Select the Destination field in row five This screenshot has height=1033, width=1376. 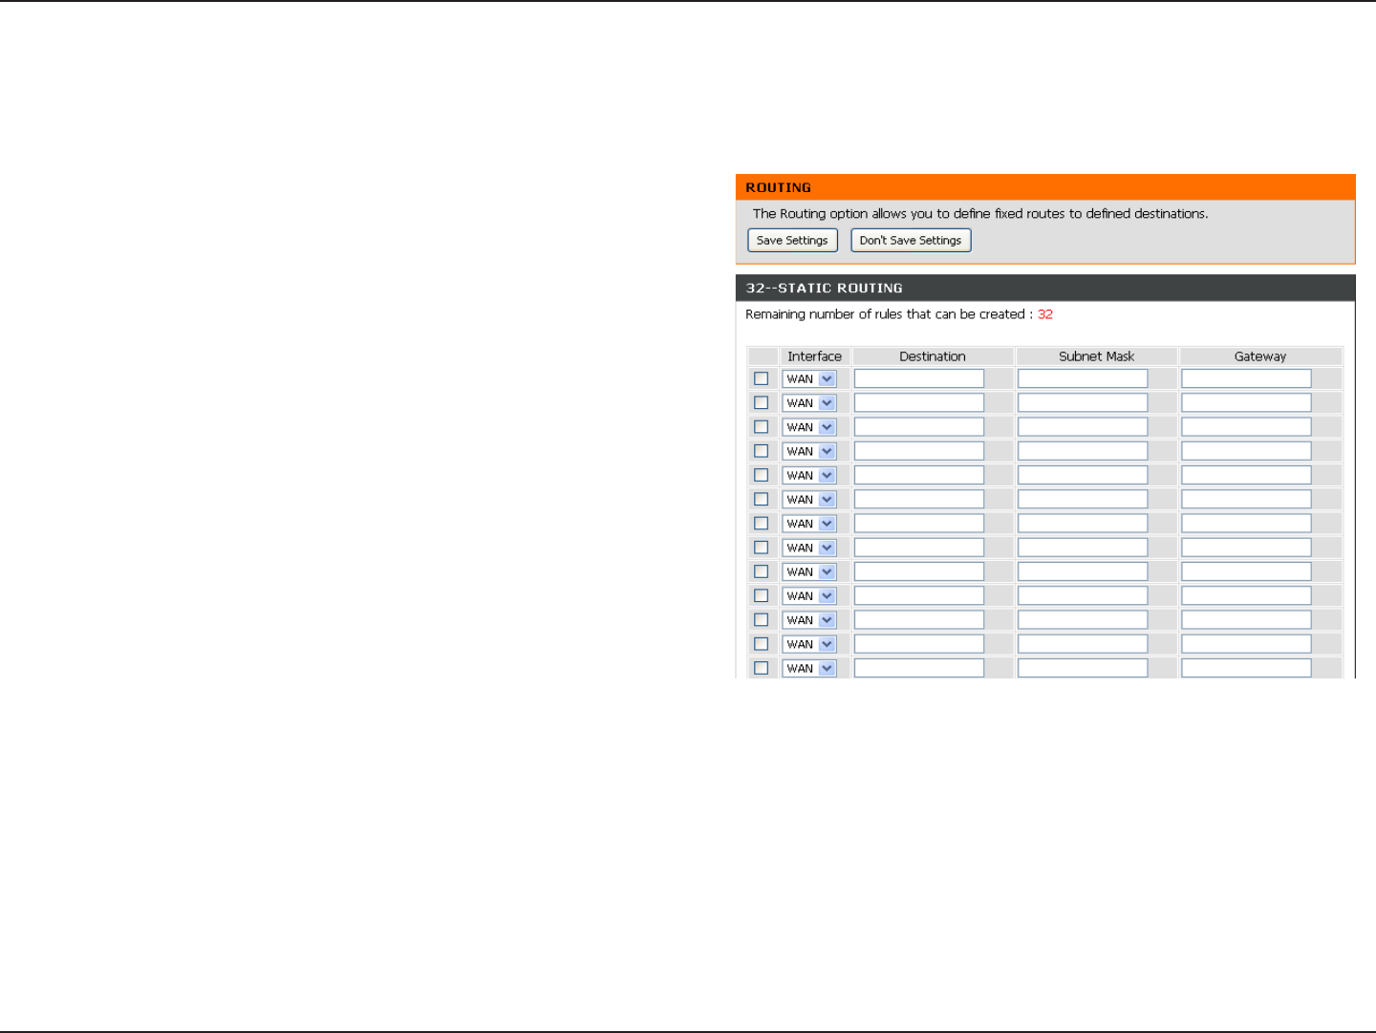[x=919, y=475]
